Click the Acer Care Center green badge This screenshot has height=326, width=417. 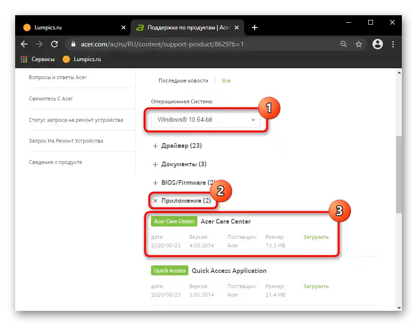pyautogui.click(x=174, y=221)
